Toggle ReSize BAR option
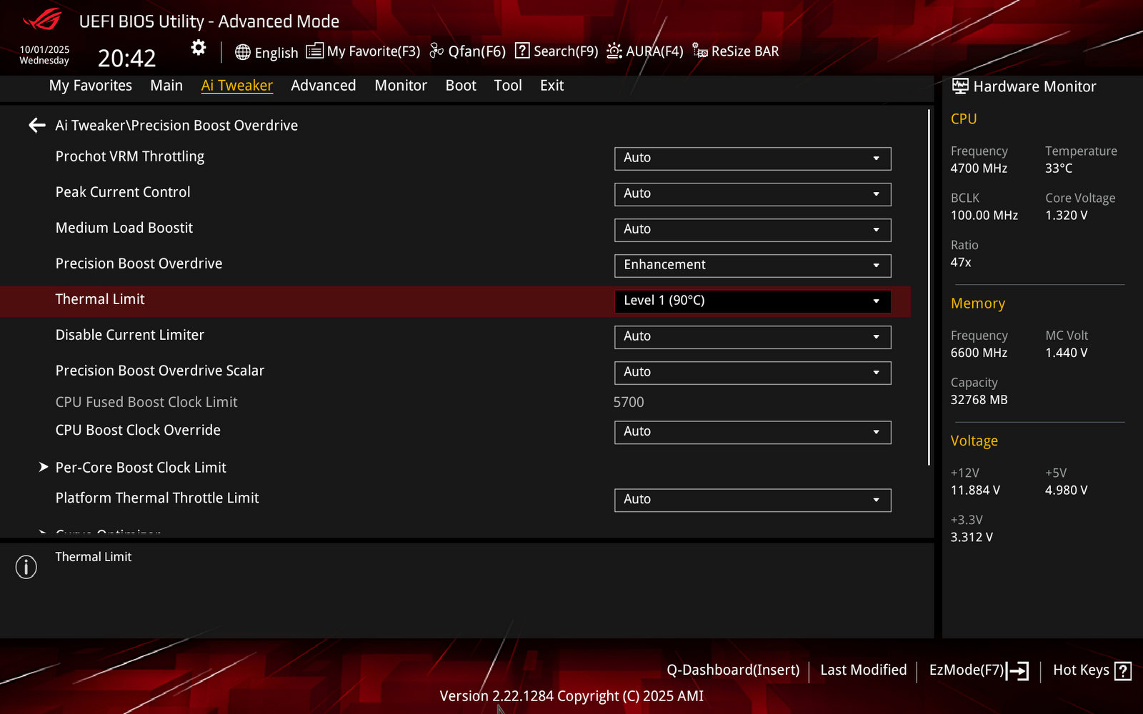This screenshot has height=714, width=1143. pos(736,51)
